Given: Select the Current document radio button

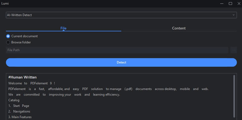Looking at the screenshot, I should coord(8,36).
